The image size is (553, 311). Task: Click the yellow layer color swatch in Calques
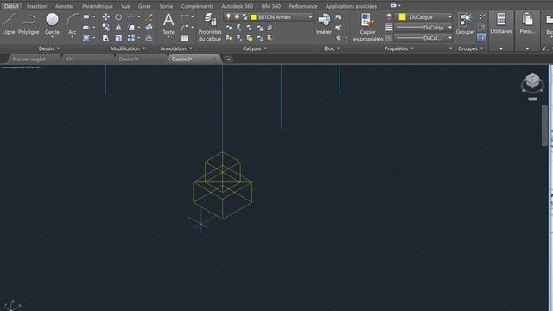pos(253,17)
